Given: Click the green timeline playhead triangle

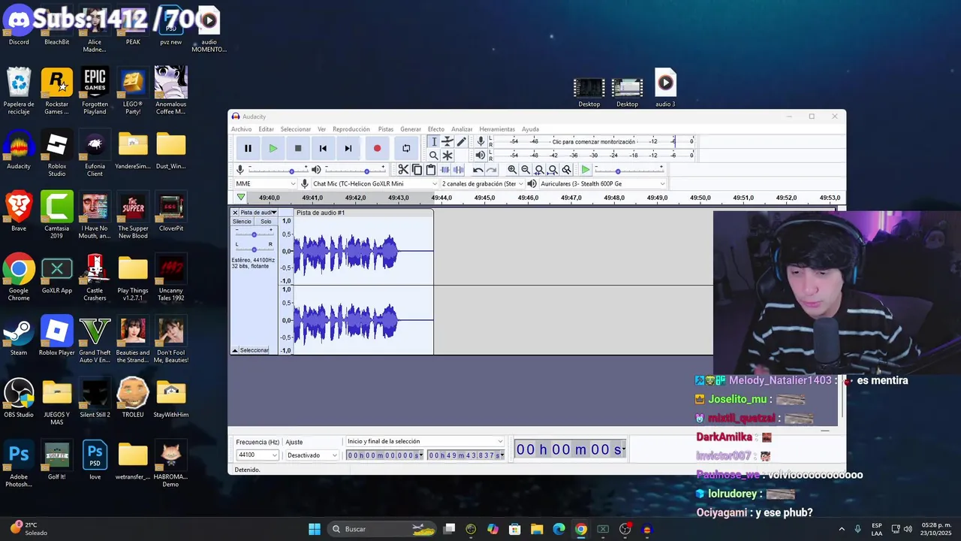Looking at the screenshot, I should click(x=241, y=198).
